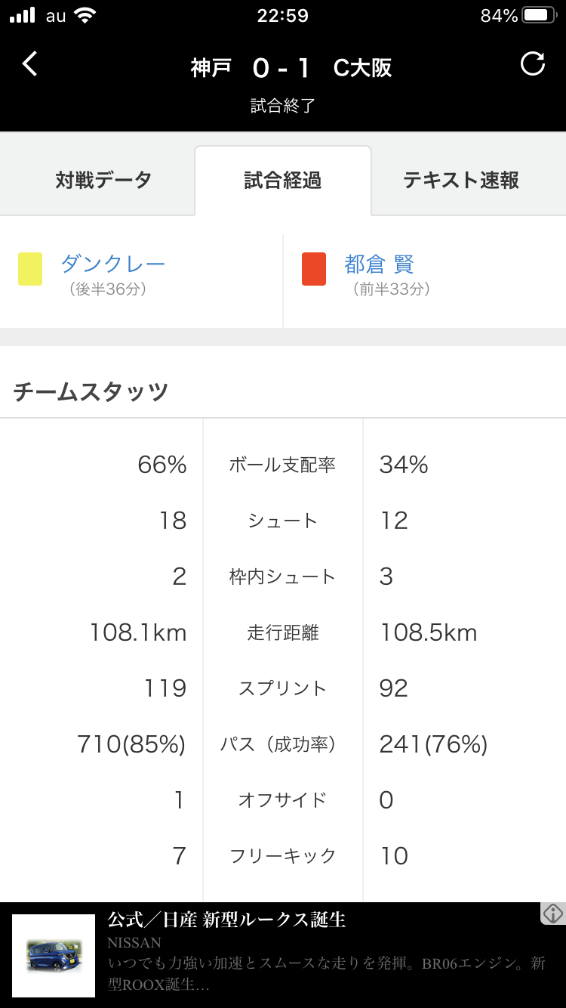Viewport: 566px width, 1008px height.
Task: Tap the red card icon for 都倉 賢
Action: pos(314,269)
